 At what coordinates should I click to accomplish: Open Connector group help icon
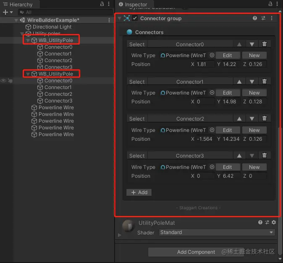(x=255, y=18)
